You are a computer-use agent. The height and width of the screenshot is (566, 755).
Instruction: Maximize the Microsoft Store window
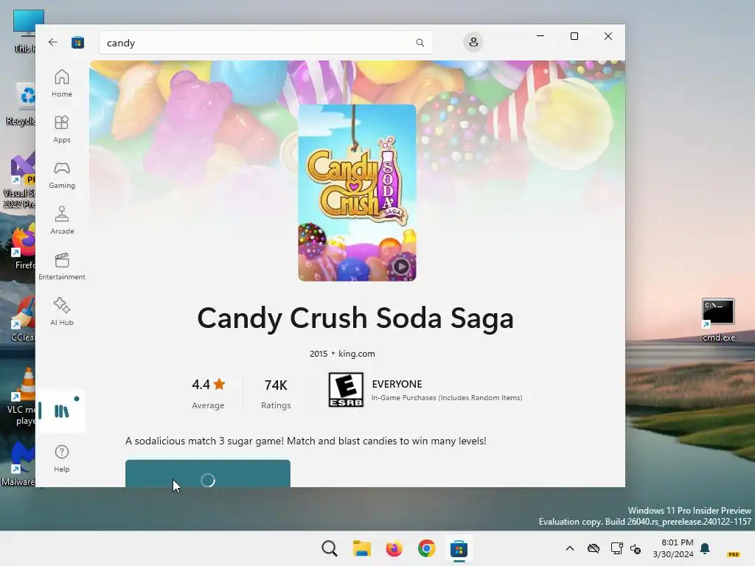574,36
